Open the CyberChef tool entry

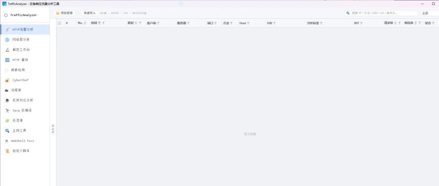[x=25, y=80]
